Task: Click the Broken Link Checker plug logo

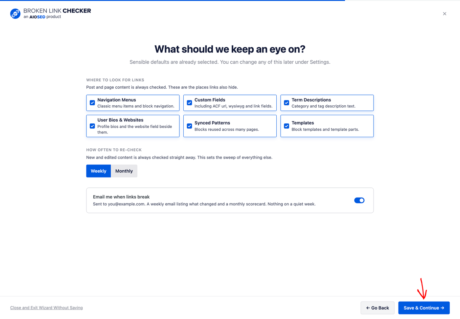Action: [x=15, y=13]
